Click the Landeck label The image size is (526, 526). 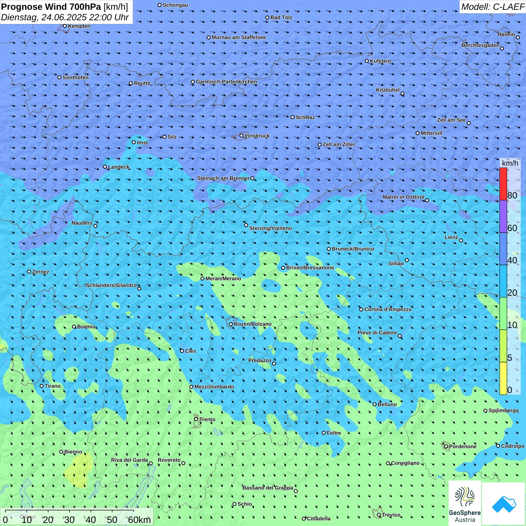[119, 167]
